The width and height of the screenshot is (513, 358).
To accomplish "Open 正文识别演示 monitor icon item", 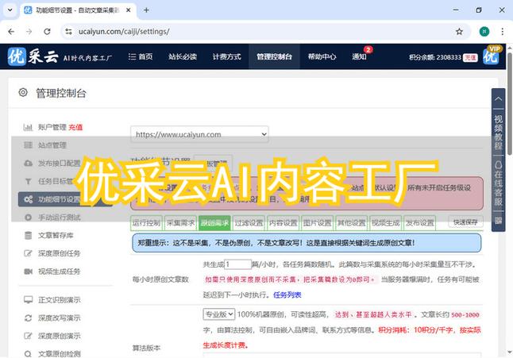I will pos(52,300).
